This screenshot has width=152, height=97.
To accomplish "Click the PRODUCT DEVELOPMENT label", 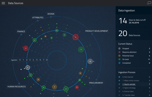I will pyautogui.click(x=97, y=31).
